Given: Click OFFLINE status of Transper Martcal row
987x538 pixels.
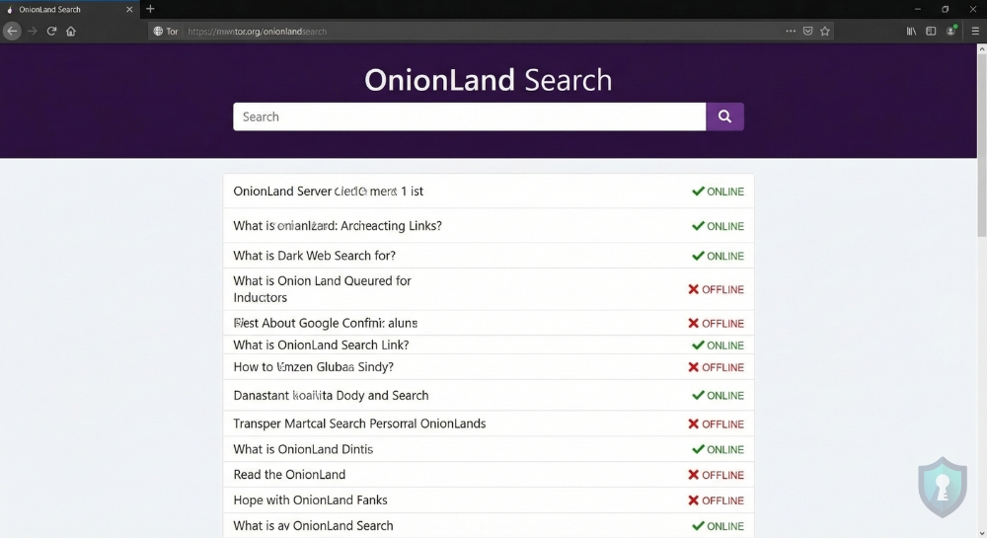Looking at the screenshot, I should 716,424.
